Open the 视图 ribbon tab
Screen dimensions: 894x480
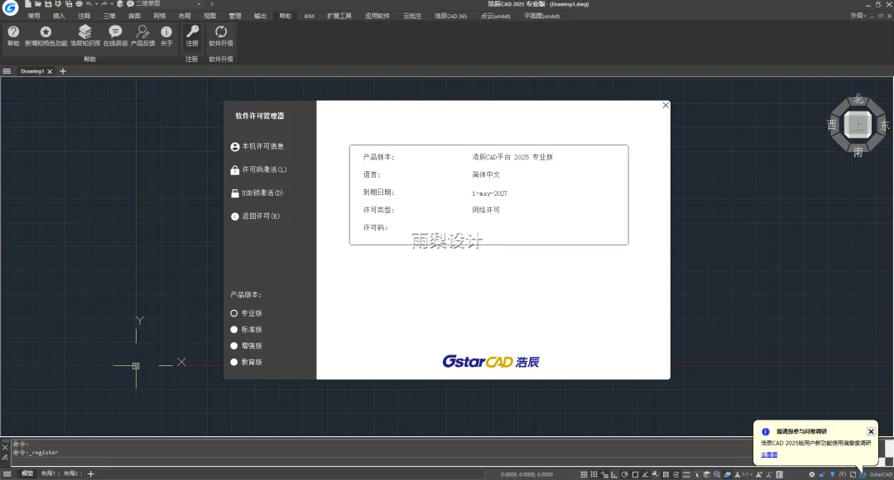[x=209, y=16]
